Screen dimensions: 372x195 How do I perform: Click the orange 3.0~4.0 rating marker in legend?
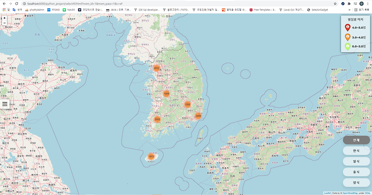(x=348, y=37)
